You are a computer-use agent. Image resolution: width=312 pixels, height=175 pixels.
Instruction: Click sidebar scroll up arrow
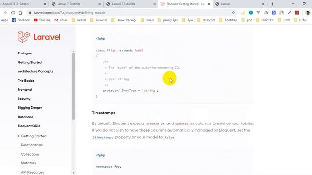click(74, 51)
